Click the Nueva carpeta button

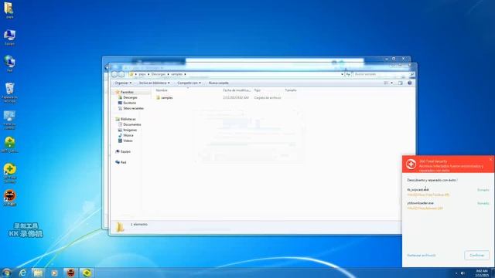click(218, 83)
